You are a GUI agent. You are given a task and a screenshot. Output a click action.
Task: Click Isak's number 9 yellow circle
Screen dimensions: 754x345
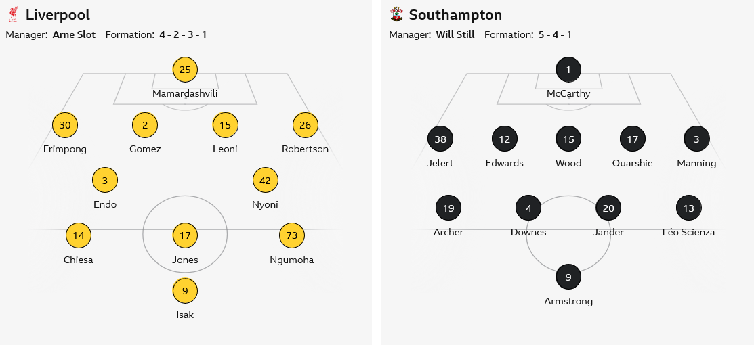(185, 291)
